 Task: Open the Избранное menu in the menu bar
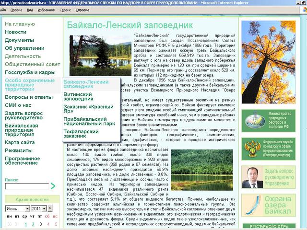(47, 9)
